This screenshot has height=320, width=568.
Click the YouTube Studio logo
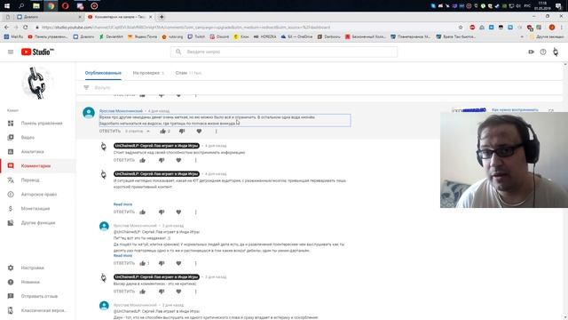pyautogui.click(x=37, y=52)
